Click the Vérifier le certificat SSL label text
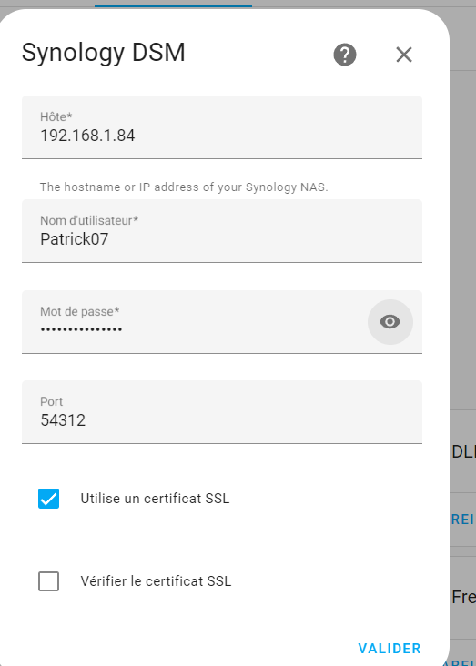 (156, 581)
